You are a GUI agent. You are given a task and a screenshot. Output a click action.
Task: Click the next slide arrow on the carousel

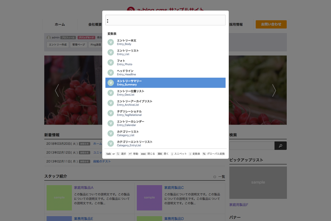tap(274, 90)
